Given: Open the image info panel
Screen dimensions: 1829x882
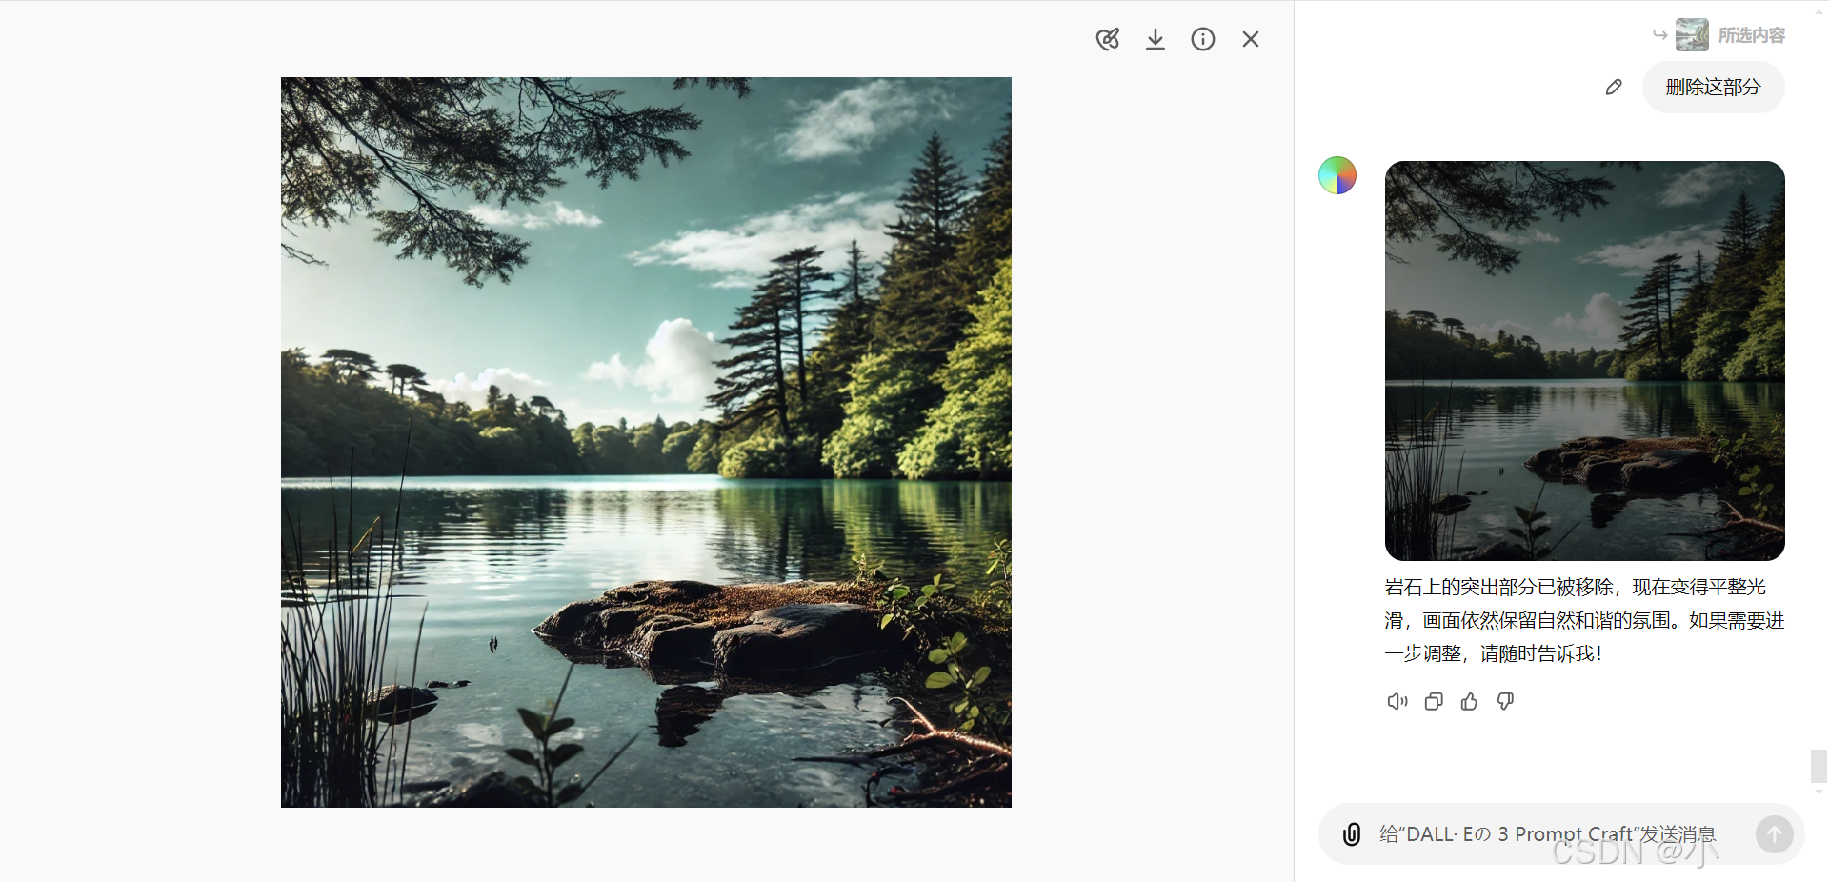Looking at the screenshot, I should (x=1203, y=39).
